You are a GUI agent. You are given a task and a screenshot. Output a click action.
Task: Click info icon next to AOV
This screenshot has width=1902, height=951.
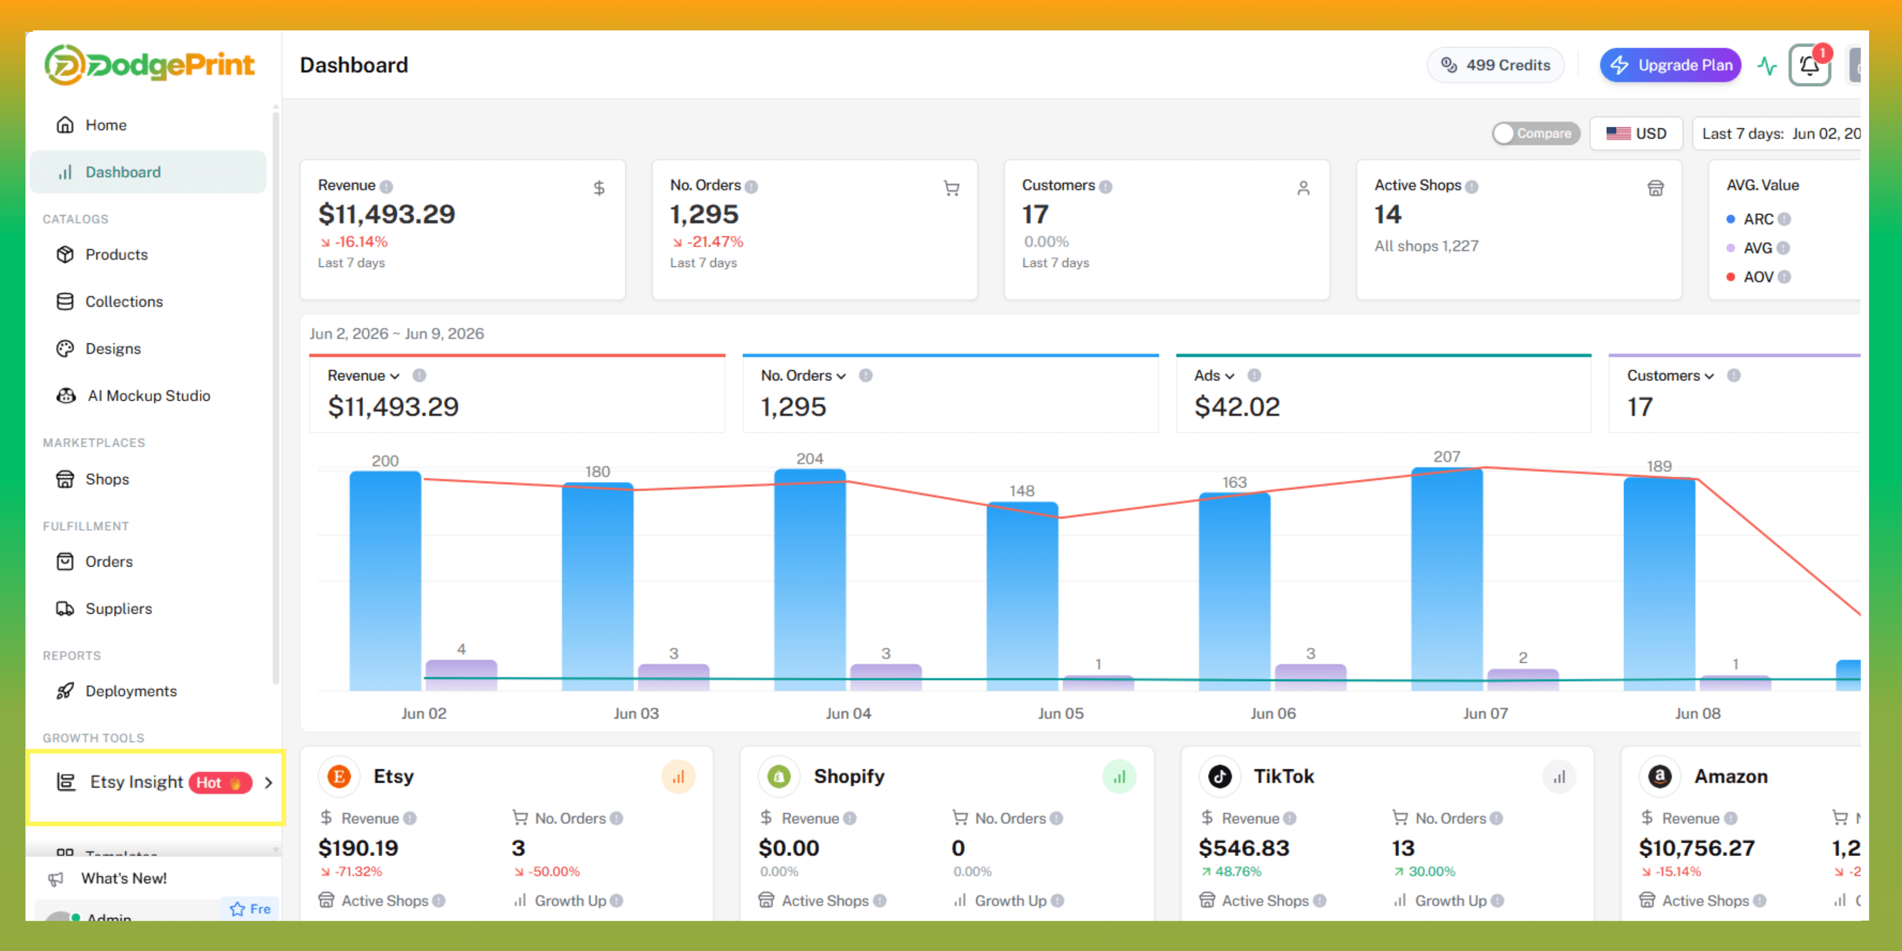[1785, 277]
